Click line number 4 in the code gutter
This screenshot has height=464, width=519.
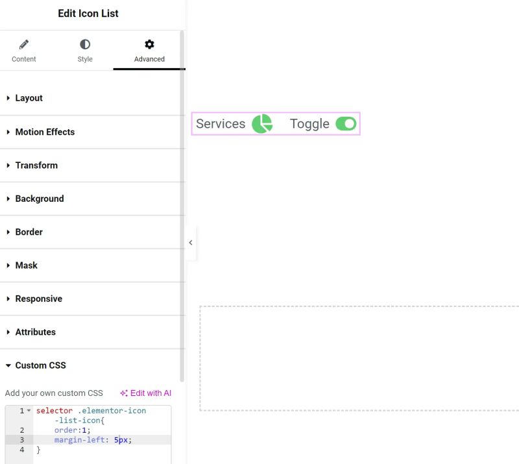22,450
